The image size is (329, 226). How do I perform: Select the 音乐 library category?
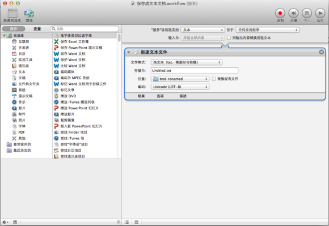point(19,102)
